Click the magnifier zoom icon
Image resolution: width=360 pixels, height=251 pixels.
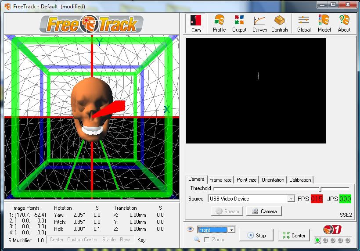[x=197, y=240]
